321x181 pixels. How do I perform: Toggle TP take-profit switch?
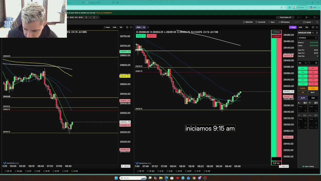[x=316, y=103]
